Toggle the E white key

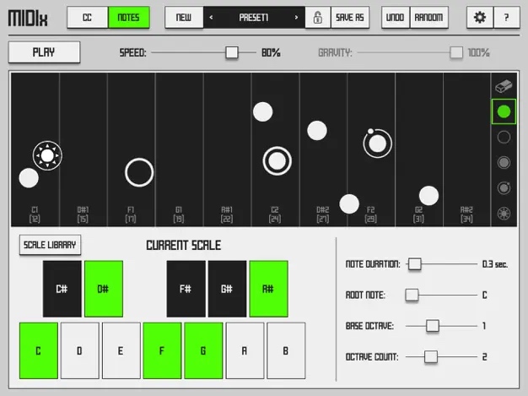(121, 351)
